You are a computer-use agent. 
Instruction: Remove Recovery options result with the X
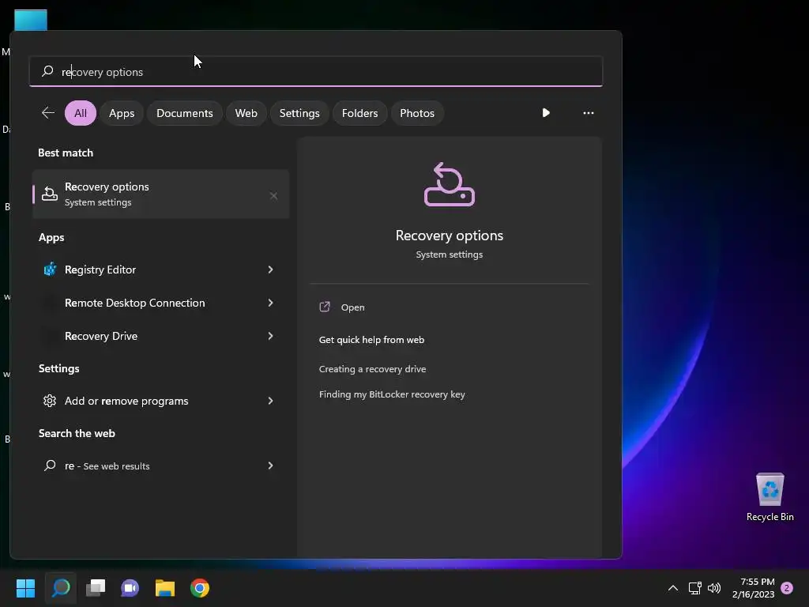[x=273, y=196]
